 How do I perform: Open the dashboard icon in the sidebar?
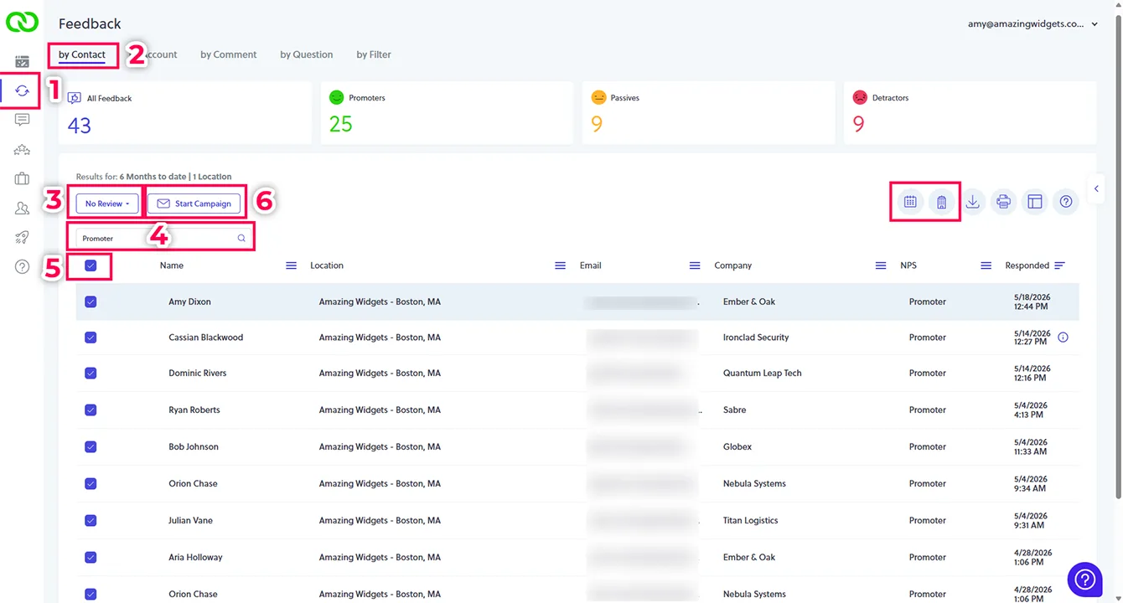point(22,62)
